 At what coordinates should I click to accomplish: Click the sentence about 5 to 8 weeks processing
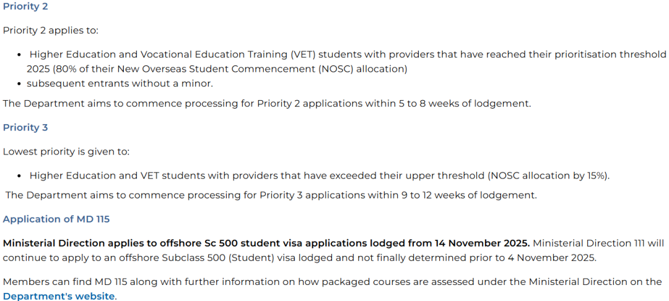click(x=266, y=103)
